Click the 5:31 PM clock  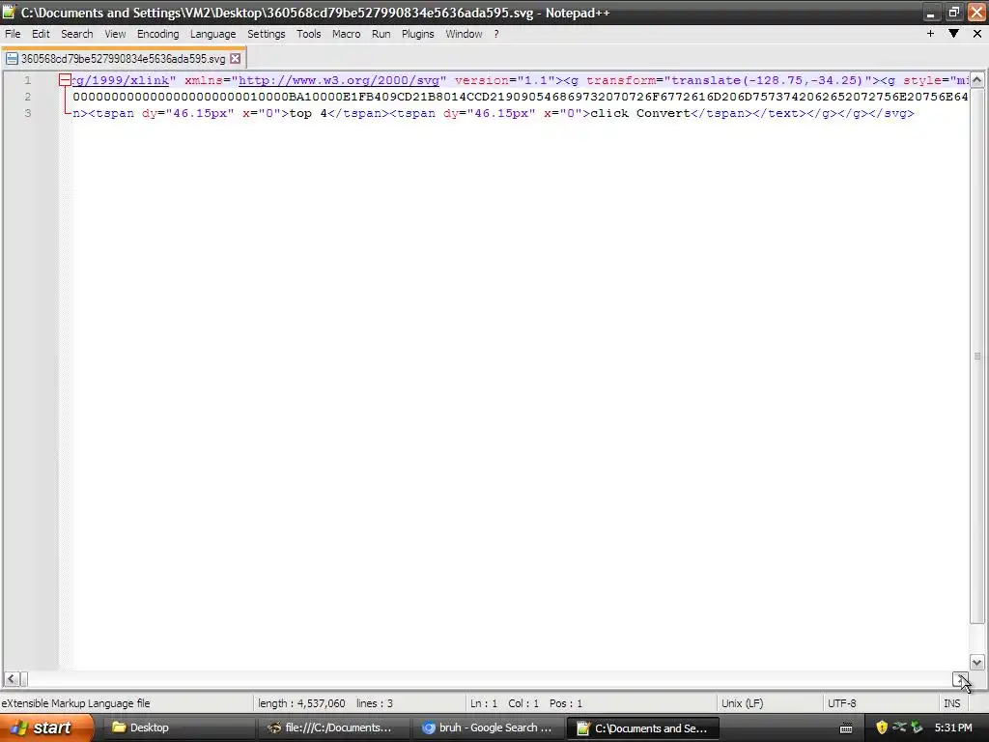pos(953,728)
